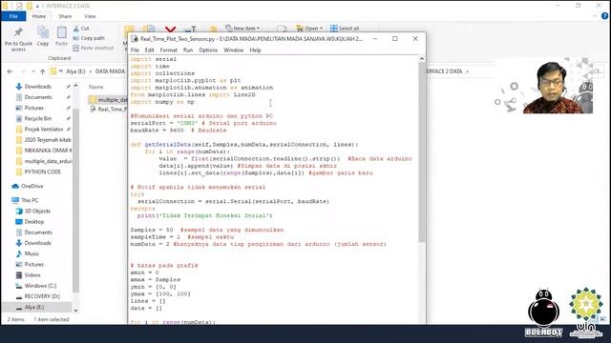Open Desktop under This PC

[34, 222]
